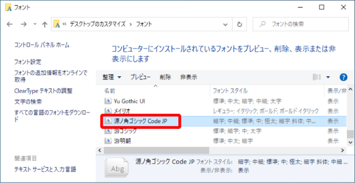Click the vertical scrollbar down arrow
Viewport: 355px width, 183px height.
coord(351,143)
